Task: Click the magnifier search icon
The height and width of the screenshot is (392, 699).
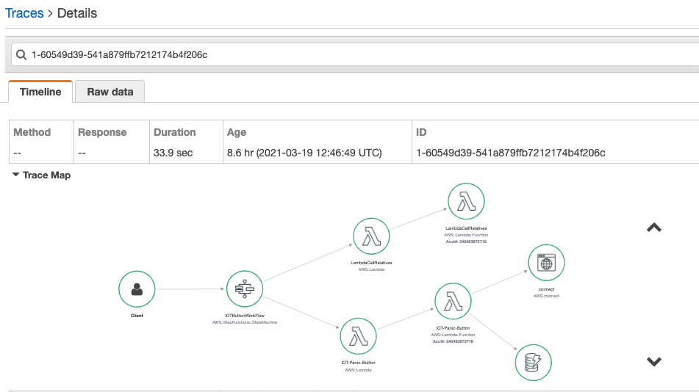Action: point(21,55)
